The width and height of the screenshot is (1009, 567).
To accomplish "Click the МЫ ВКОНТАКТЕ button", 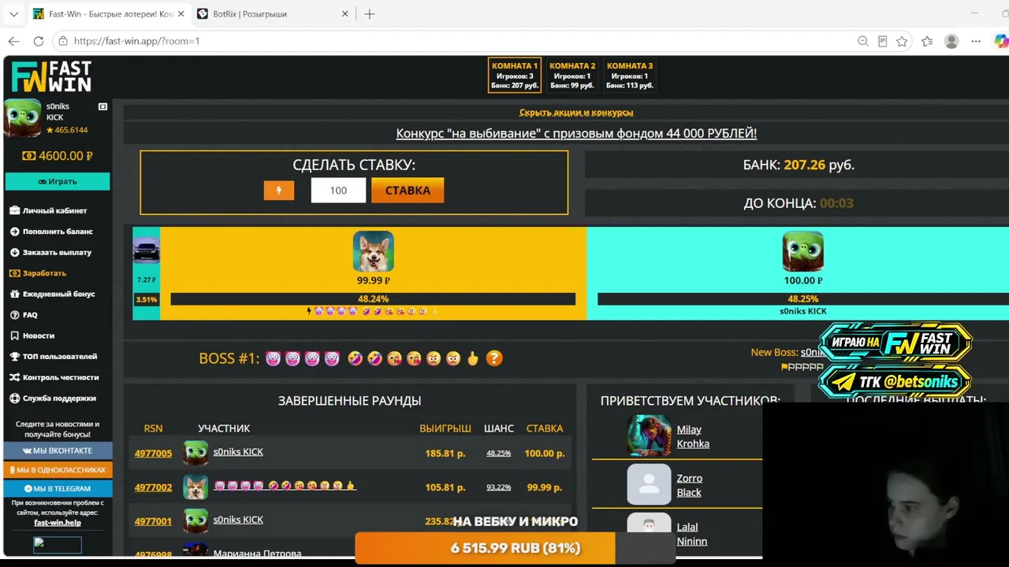I will pos(58,450).
